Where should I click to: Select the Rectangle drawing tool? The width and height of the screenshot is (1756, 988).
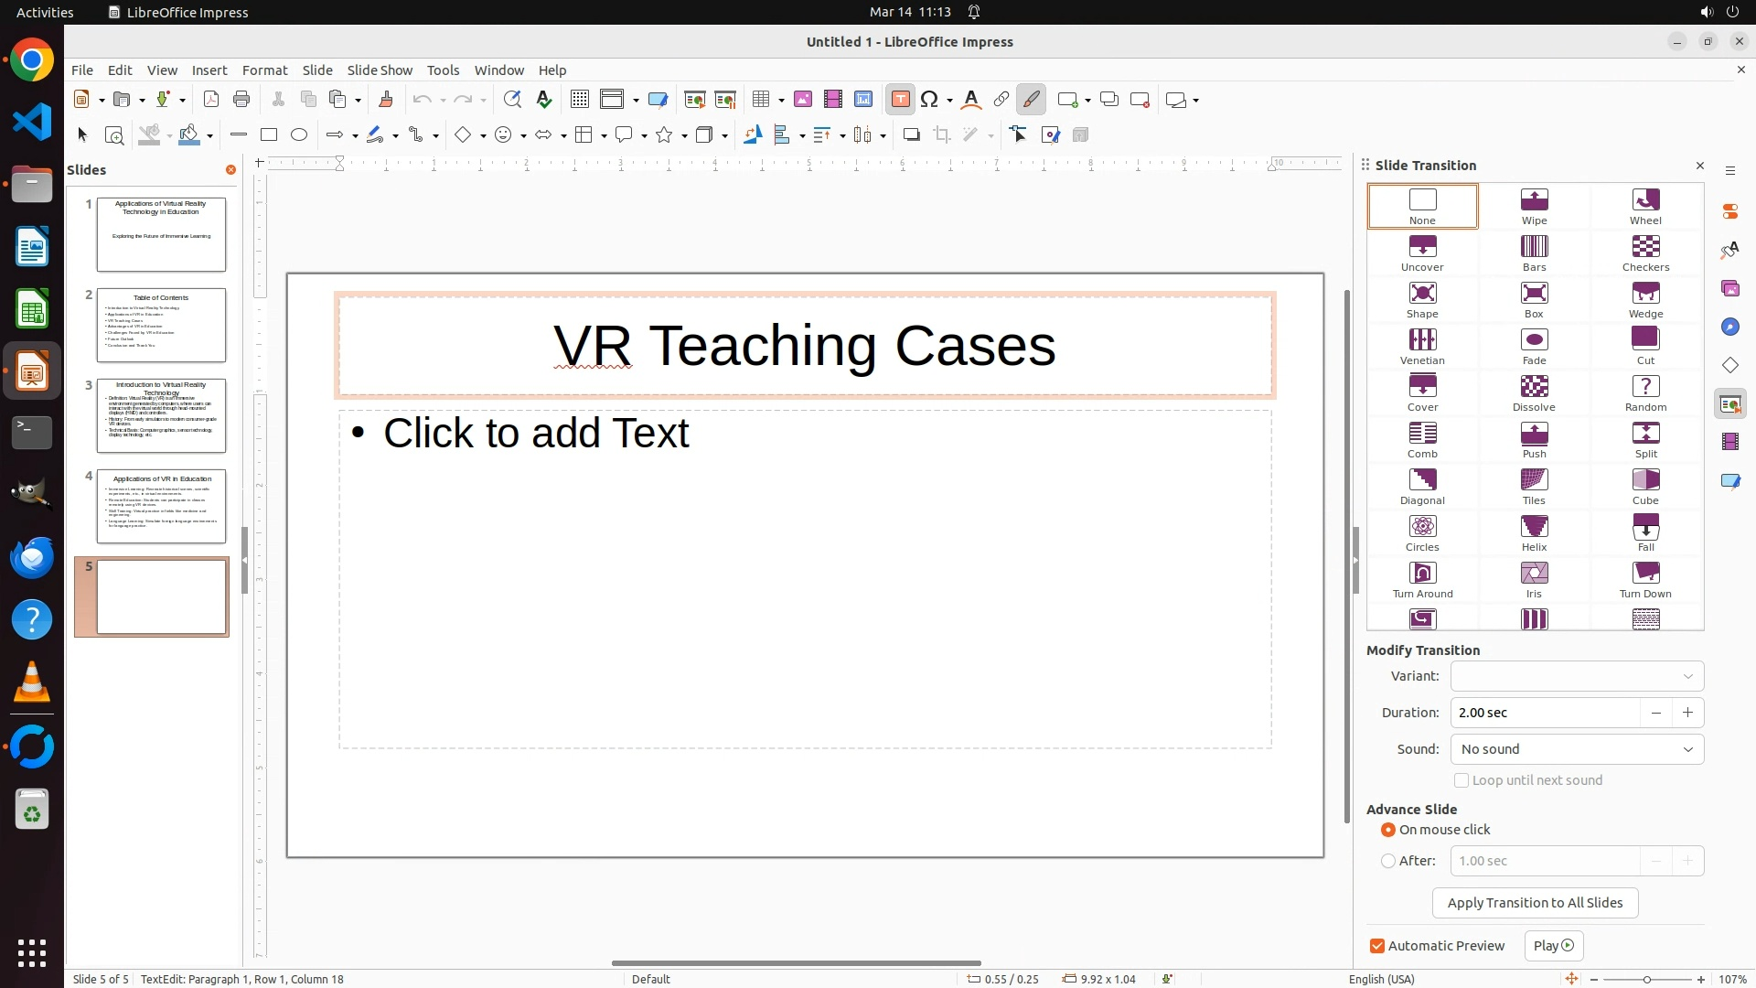click(x=268, y=134)
